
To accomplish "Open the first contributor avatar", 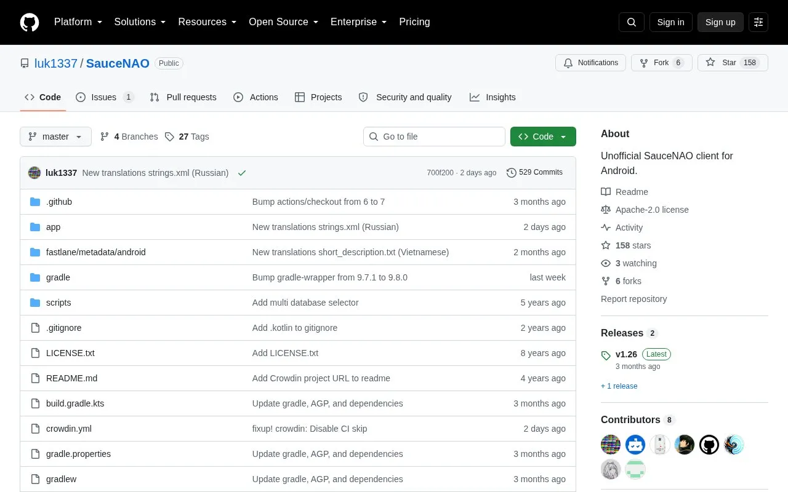I will [611, 445].
